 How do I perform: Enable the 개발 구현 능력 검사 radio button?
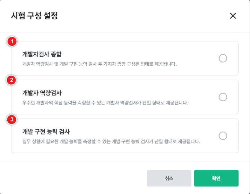pyautogui.click(x=223, y=136)
